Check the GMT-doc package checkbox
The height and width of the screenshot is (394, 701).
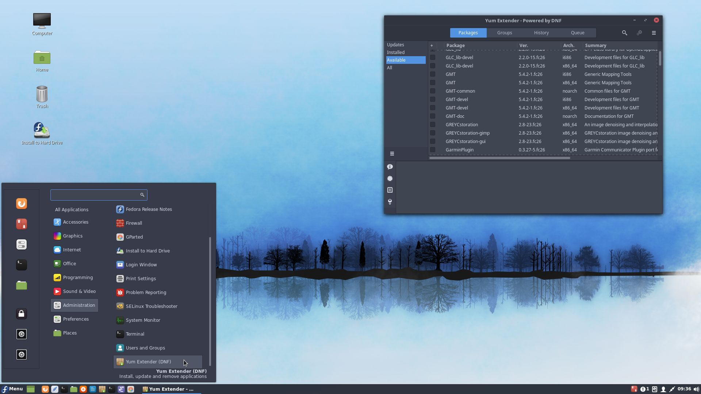(x=433, y=116)
